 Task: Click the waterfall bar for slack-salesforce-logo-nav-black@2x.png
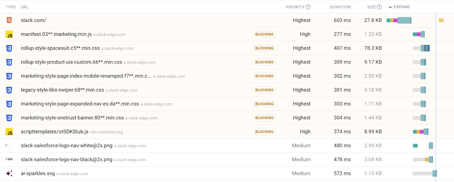tap(423, 160)
